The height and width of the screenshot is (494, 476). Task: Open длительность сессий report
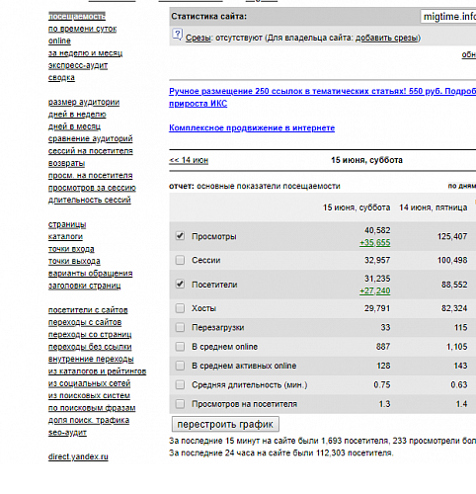coord(89,200)
